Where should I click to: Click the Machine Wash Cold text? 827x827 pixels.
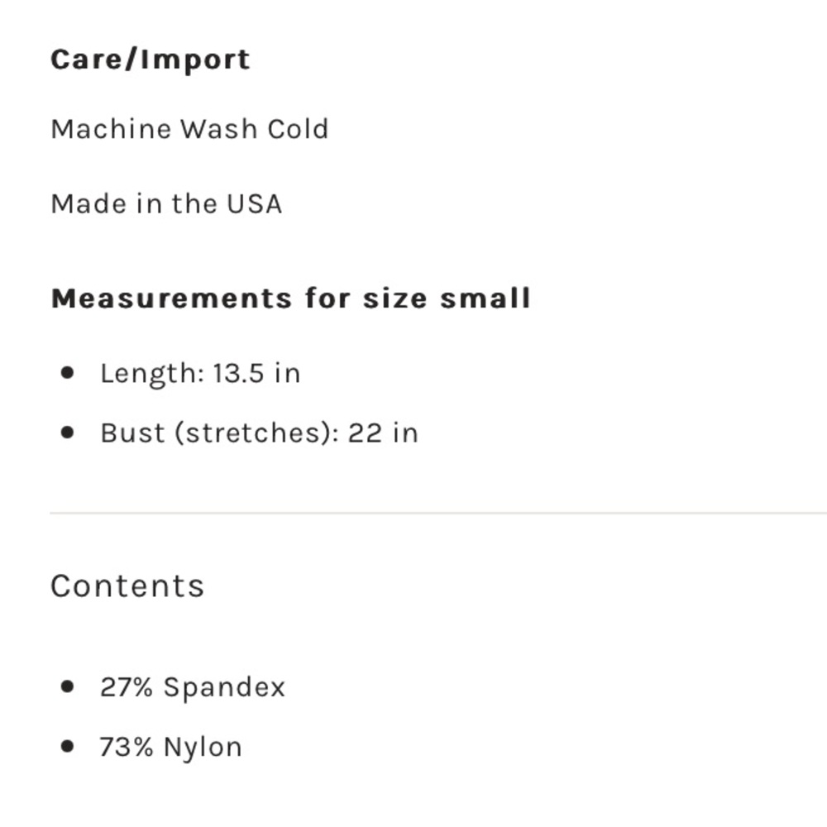189,129
